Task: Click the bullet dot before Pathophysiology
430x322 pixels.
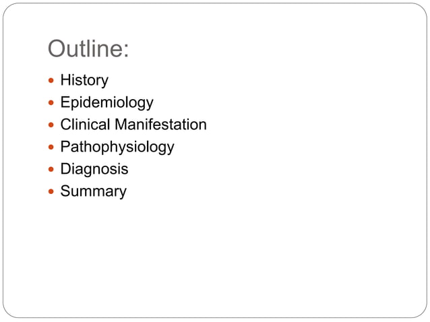Action: [51, 147]
